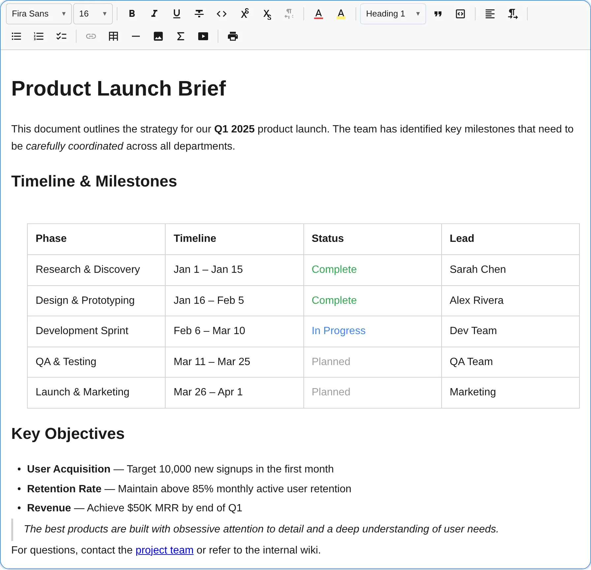Click the Lead column header

point(511,239)
